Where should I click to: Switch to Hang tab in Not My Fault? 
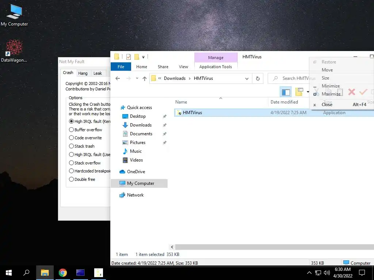83,73
